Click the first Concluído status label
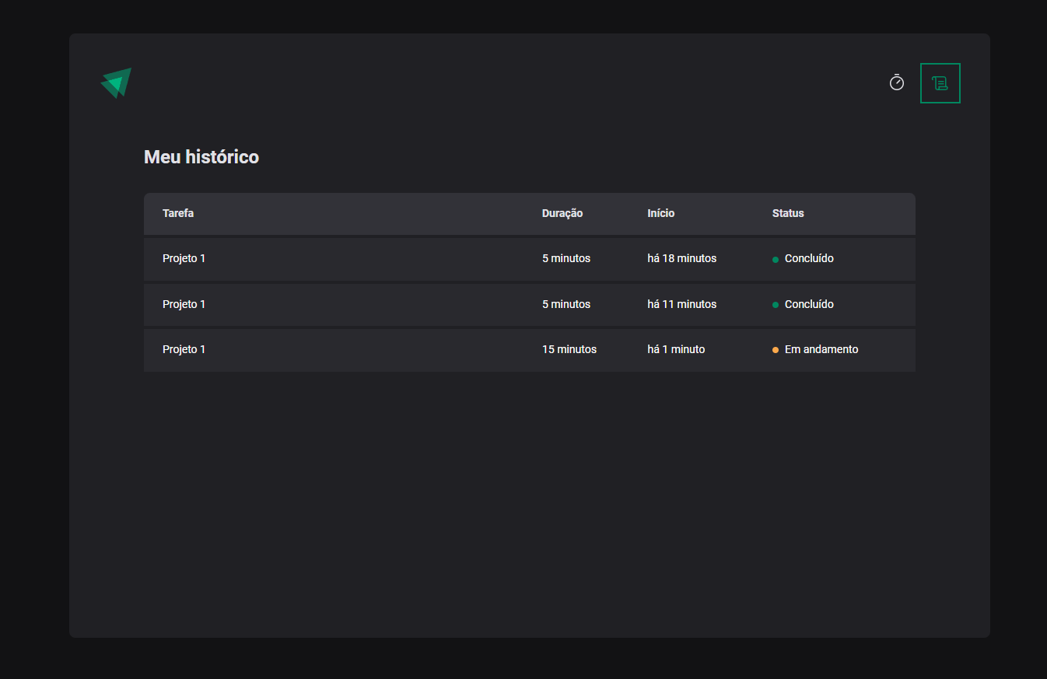Image resolution: width=1047 pixels, height=679 pixels. pos(809,258)
